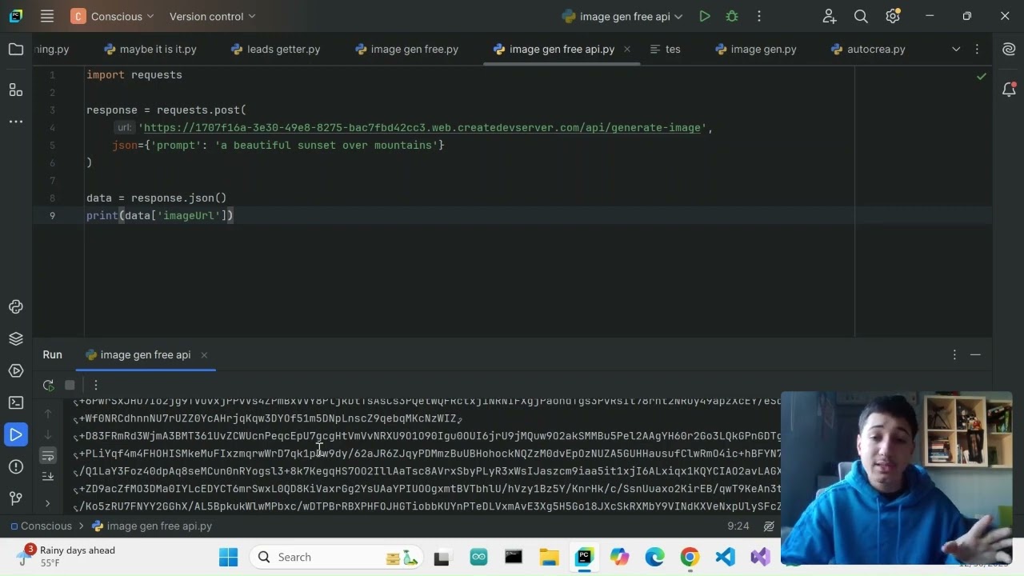Click the file inspection green checkmark

(x=982, y=76)
